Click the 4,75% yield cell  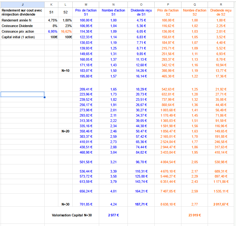click(x=51, y=20)
